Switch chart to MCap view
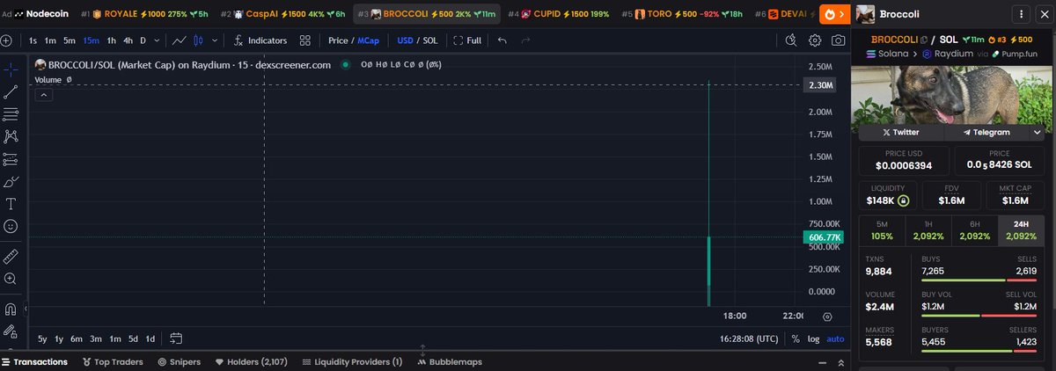Screen dimensions: 1056x371 coord(367,40)
